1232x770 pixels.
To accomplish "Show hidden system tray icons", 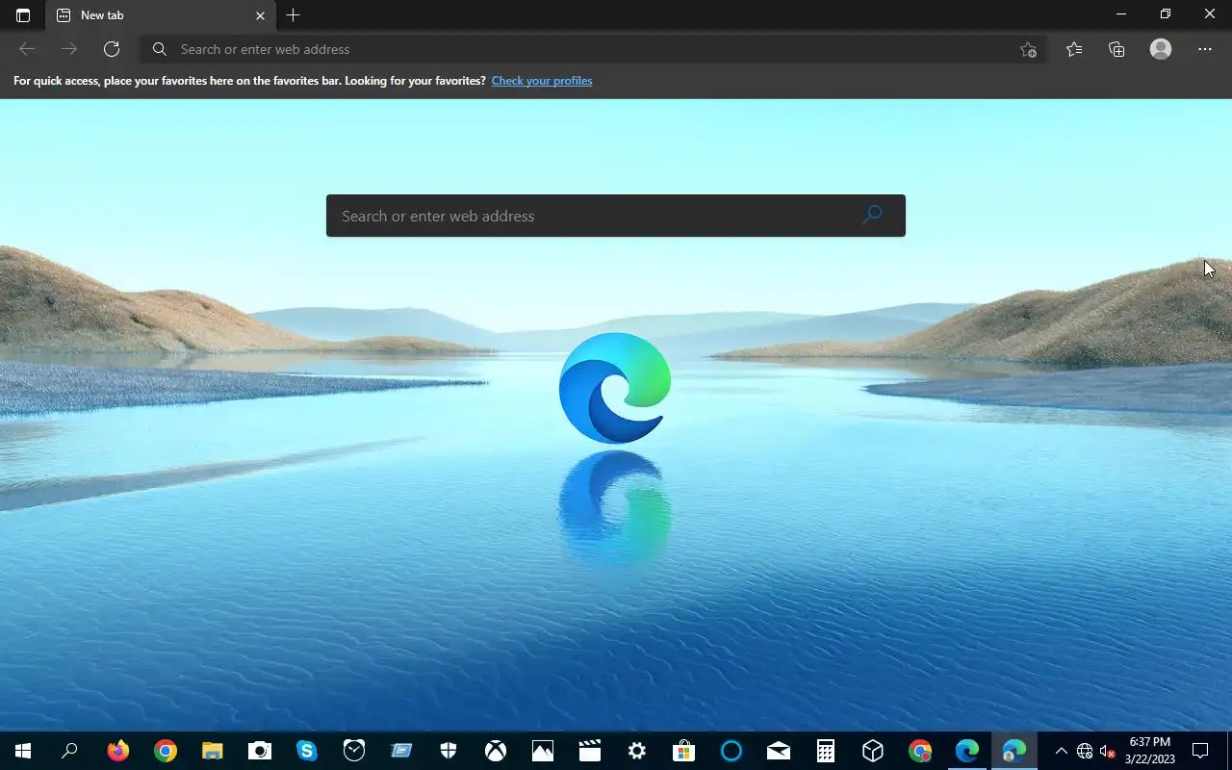I will [x=1062, y=751].
